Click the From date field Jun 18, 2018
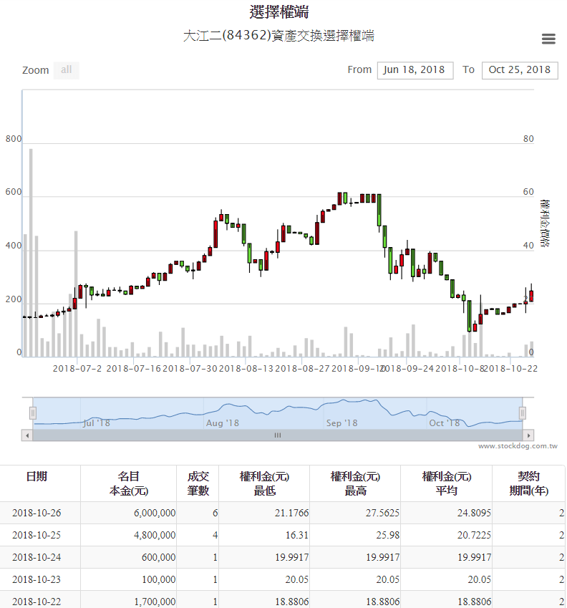This screenshot has width=567, height=608. [415, 69]
